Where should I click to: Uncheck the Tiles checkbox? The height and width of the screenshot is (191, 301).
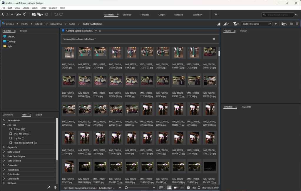[x=188, y=187]
